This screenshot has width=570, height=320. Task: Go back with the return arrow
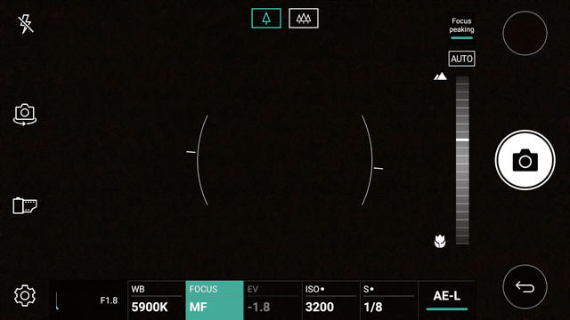[525, 287]
